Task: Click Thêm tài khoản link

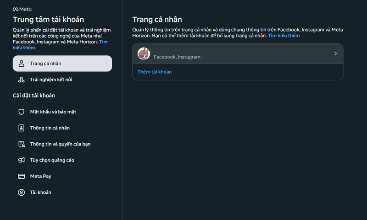Action: [x=155, y=72]
